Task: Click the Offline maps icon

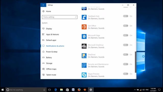Action: point(43,69)
